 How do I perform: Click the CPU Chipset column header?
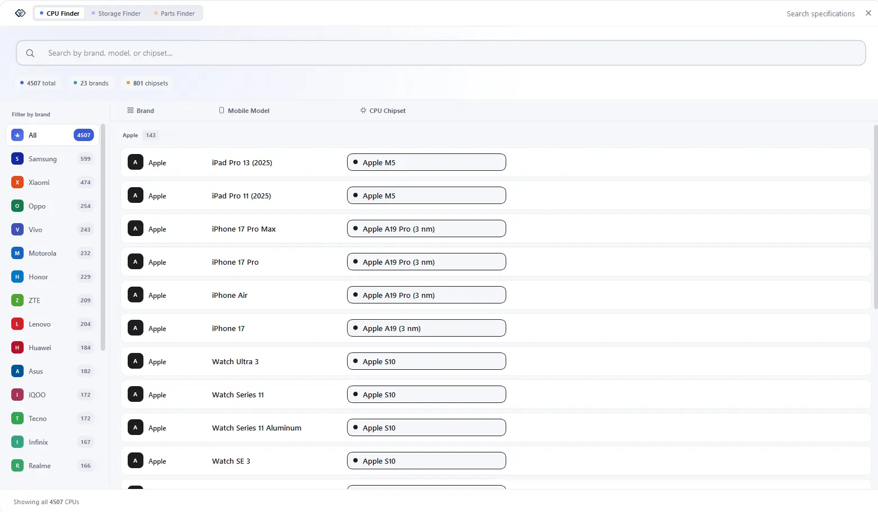coord(383,111)
